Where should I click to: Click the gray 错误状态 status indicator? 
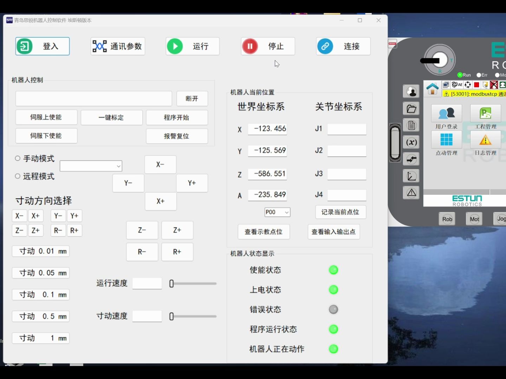pyautogui.click(x=333, y=310)
